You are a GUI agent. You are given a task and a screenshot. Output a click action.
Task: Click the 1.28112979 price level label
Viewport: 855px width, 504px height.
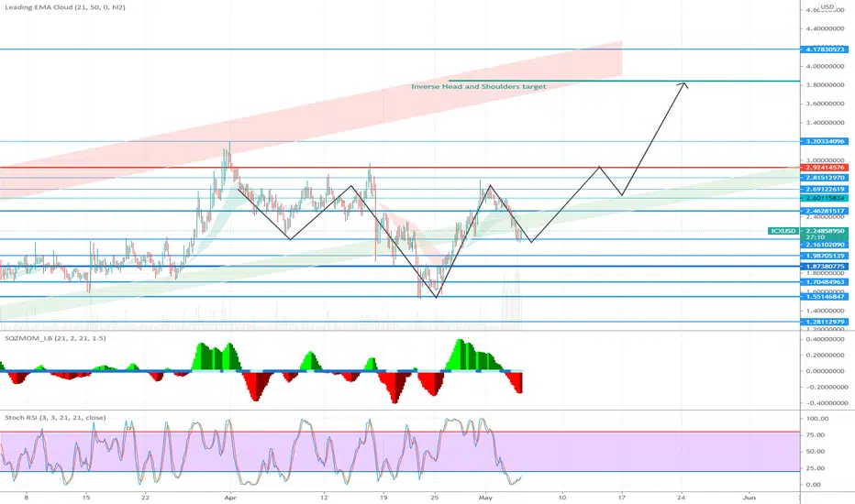[x=825, y=322]
